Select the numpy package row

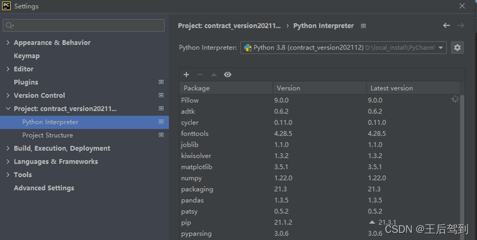pos(319,178)
